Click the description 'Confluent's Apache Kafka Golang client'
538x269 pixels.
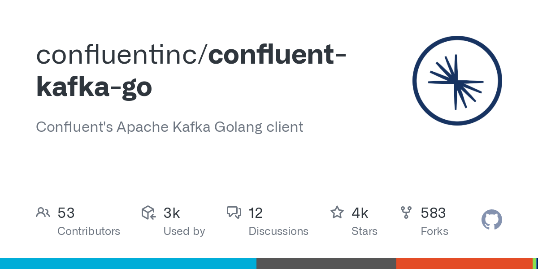pos(169,127)
